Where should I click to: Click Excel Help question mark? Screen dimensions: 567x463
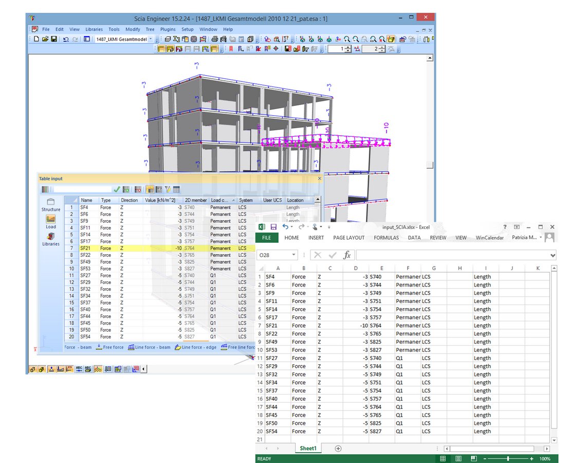(x=505, y=227)
